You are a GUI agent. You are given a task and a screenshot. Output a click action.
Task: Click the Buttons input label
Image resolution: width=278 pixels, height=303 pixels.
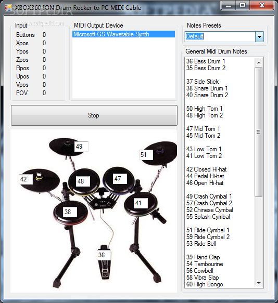coord(26,35)
